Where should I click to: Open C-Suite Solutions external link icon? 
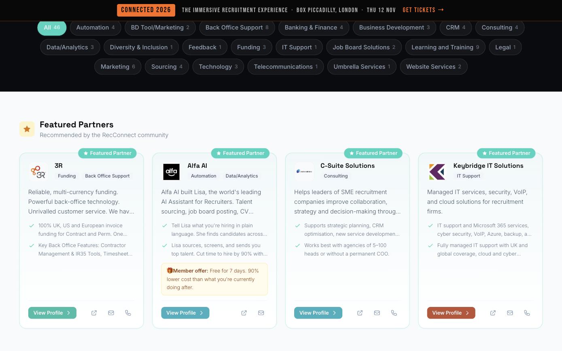pos(360,313)
